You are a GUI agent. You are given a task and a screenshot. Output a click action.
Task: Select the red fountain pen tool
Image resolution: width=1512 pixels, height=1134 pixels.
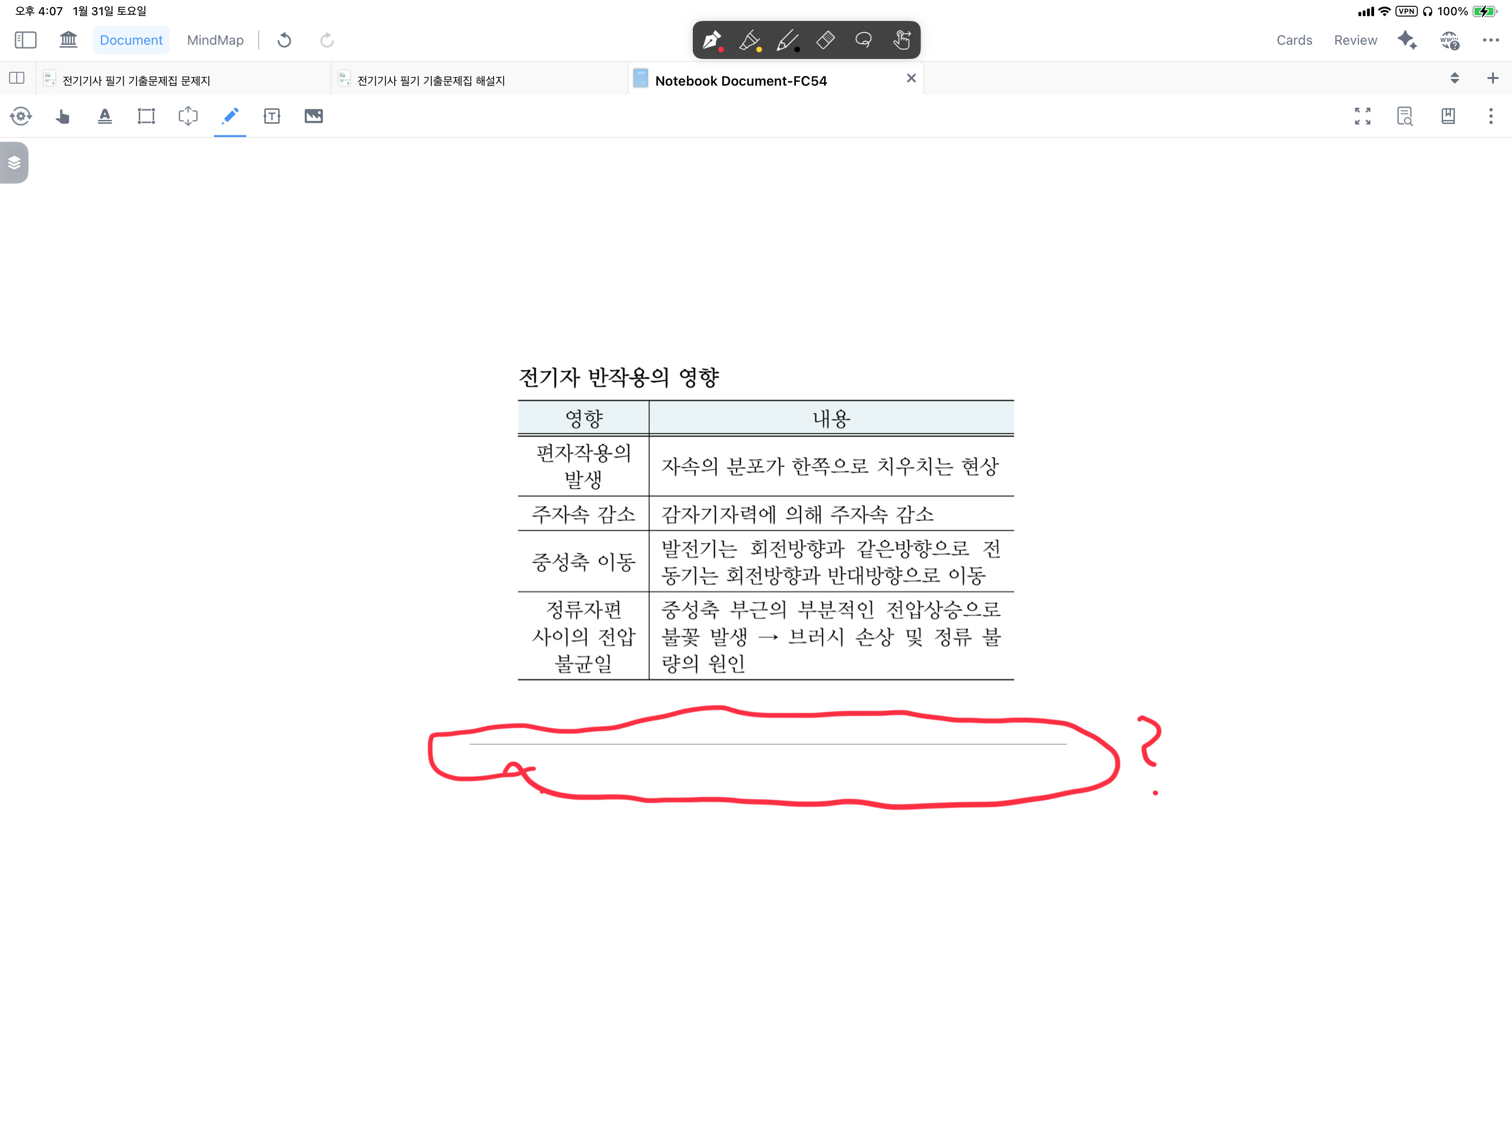712,40
